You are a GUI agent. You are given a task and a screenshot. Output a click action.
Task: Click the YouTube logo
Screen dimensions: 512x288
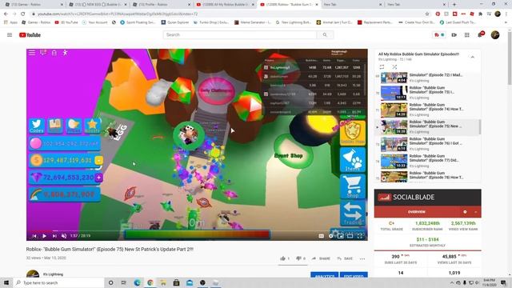point(30,35)
